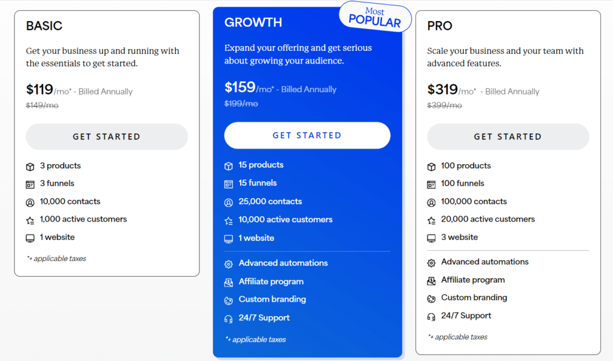Click the website monitor icon in the PRO plan
The image size is (613, 361).
[x=431, y=238]
